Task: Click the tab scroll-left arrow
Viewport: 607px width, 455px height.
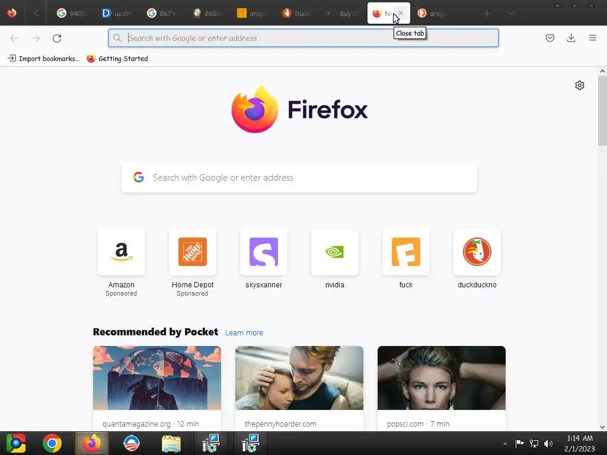Action: (x=36, y=13)
